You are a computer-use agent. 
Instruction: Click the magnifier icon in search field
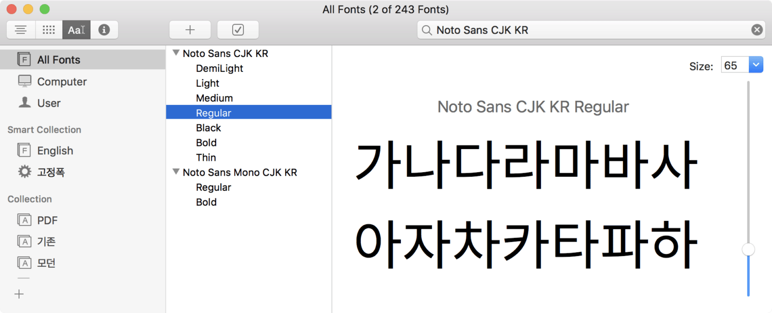pos(427,30)
